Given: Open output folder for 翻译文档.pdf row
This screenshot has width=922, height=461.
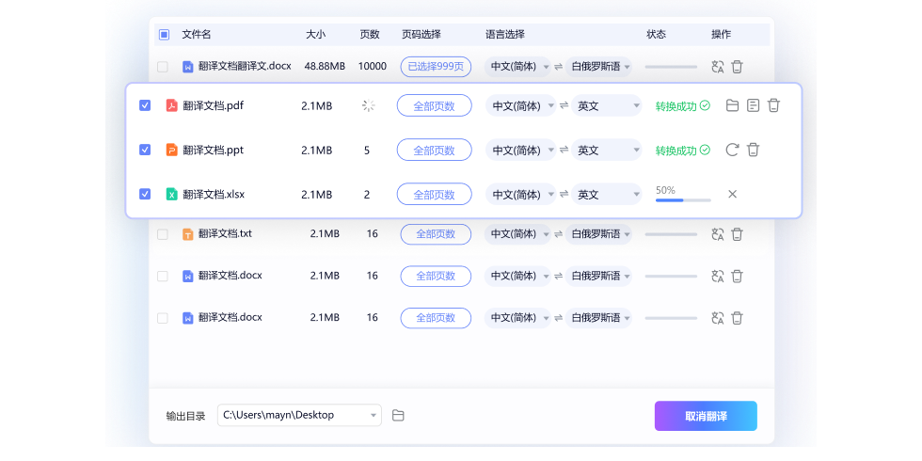Looking at the screenshot, I should coord(733,106).
